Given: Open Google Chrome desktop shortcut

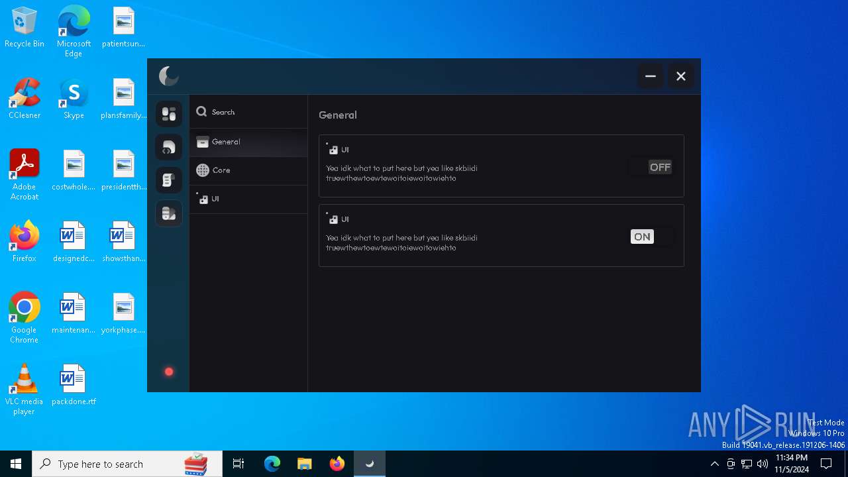Looking at the screenshot, I should click(25, 317).
